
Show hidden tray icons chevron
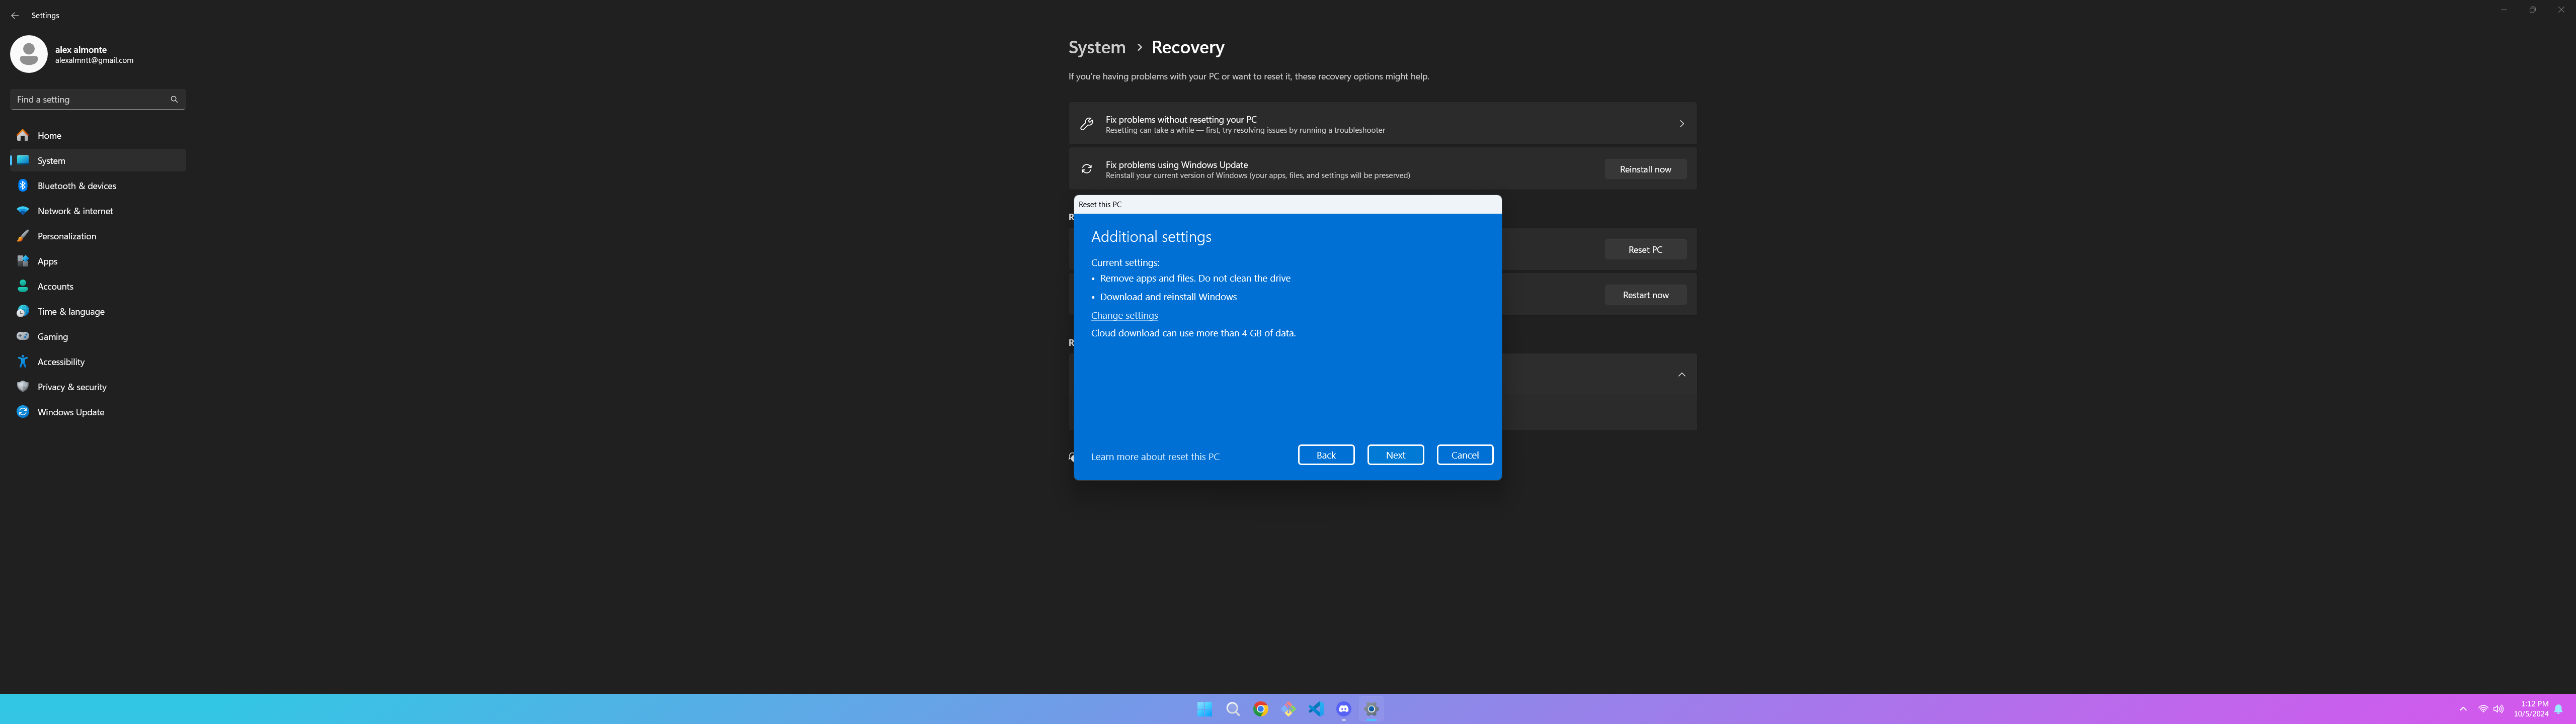click(2463, 709)
